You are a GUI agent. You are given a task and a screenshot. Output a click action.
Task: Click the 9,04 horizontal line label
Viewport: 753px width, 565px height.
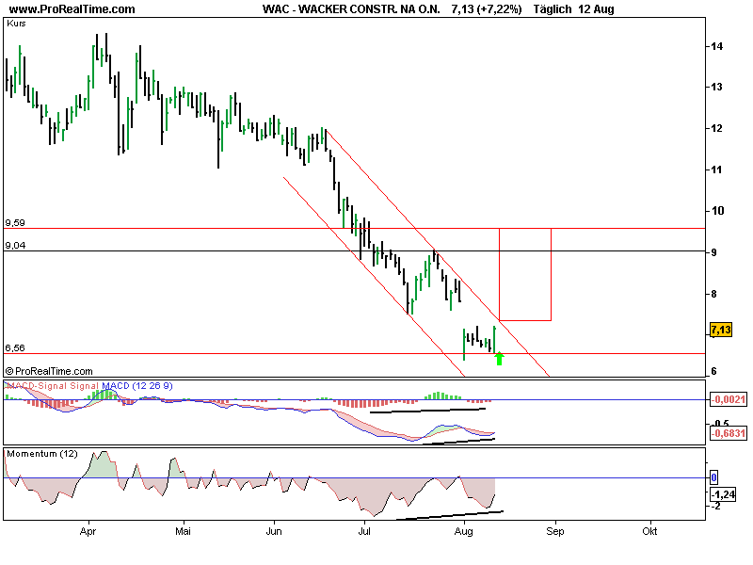15,246
